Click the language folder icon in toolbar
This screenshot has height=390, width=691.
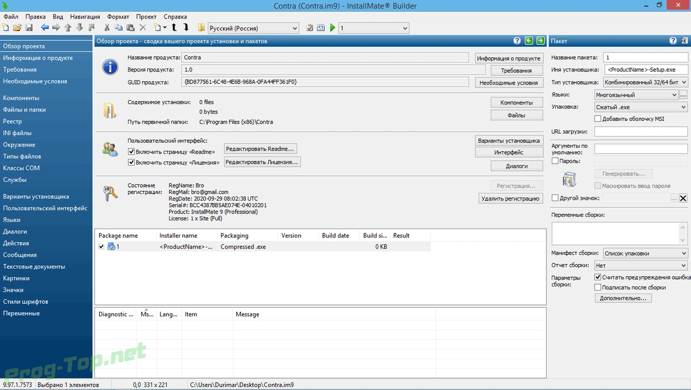(201, 28)
